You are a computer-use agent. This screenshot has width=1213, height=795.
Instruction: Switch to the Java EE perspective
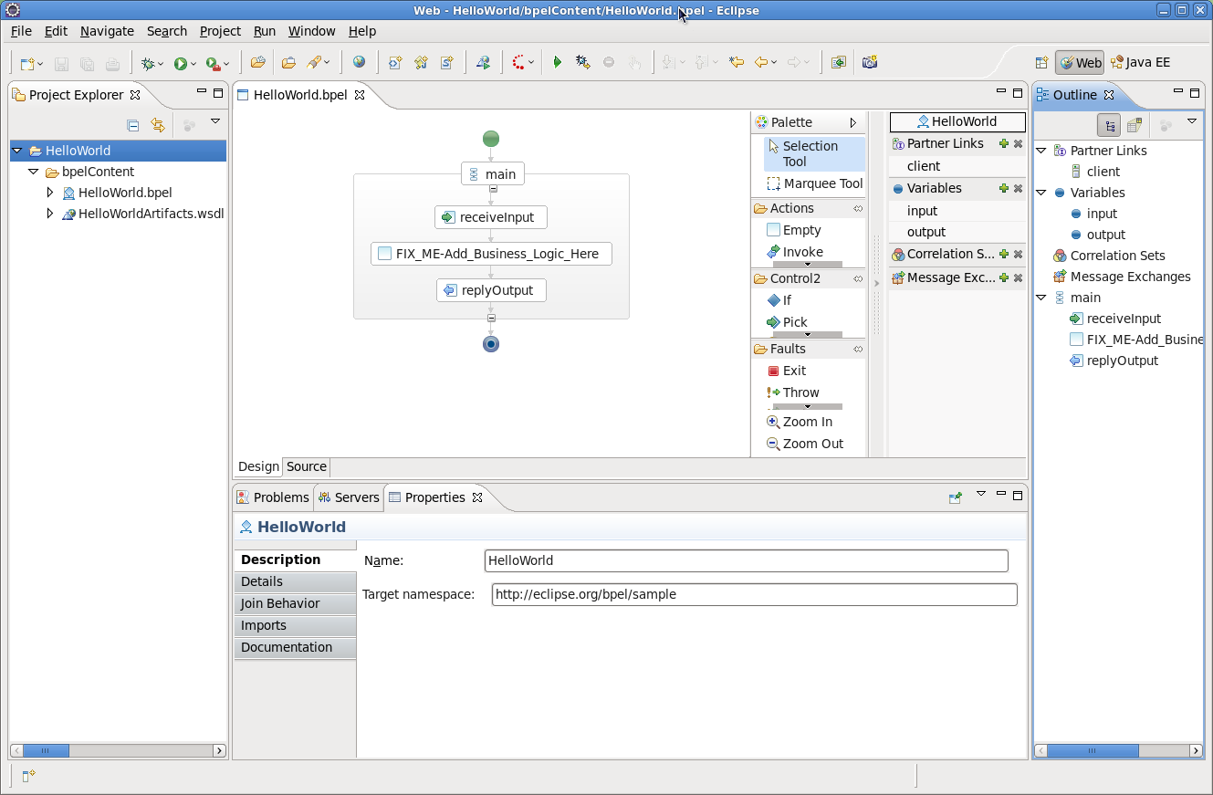1140,62
